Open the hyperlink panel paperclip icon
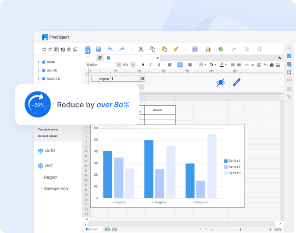 (289, 97)
